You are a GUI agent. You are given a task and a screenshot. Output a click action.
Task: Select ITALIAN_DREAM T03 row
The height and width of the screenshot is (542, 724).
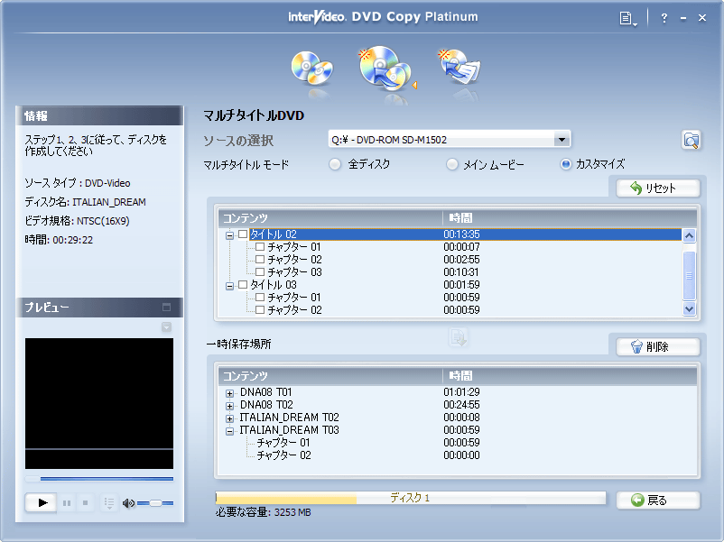(x=289, y=430)
